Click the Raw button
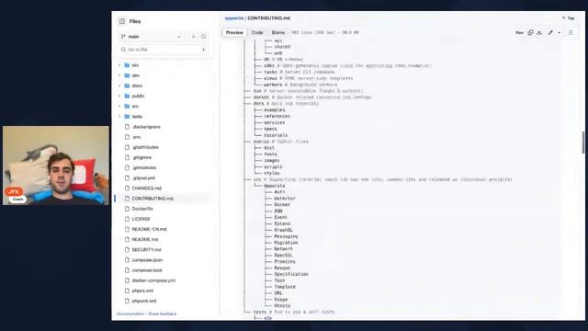The width and height of the screenshot is (588, 331). click(519, 33)
